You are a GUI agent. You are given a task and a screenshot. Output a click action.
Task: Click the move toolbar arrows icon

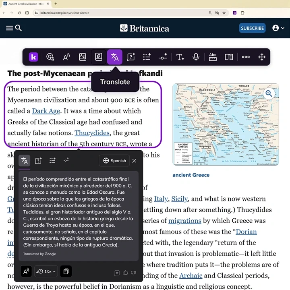(x=262, y=57)
